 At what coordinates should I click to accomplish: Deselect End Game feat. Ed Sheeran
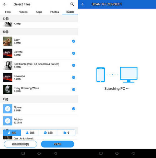coord(74,65)
